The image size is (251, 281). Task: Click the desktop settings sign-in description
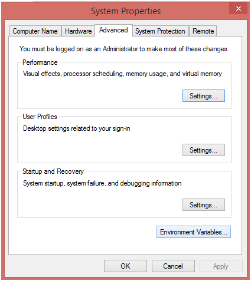point(77,128)
